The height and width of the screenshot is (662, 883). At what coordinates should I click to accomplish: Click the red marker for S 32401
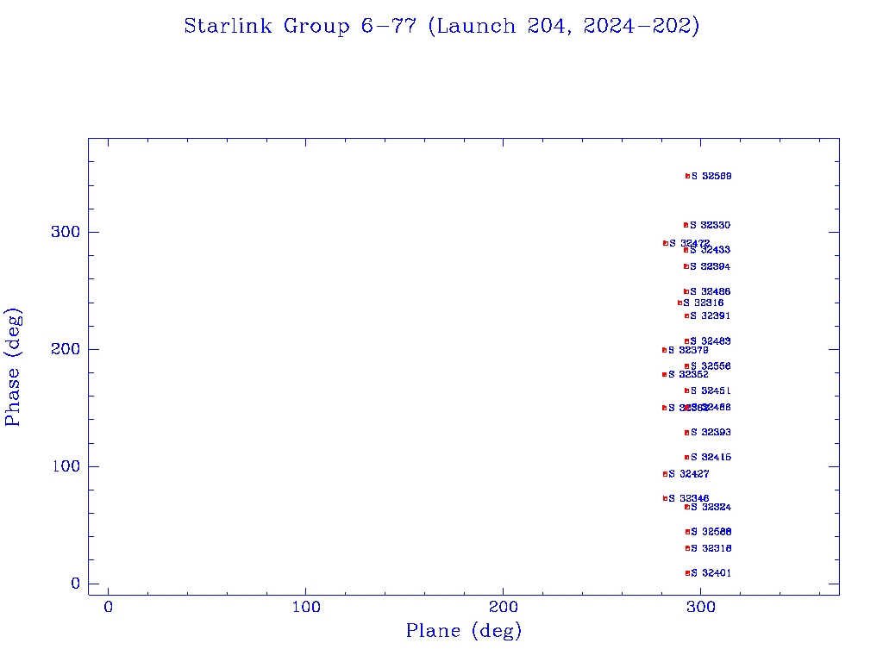click(687, 573)
